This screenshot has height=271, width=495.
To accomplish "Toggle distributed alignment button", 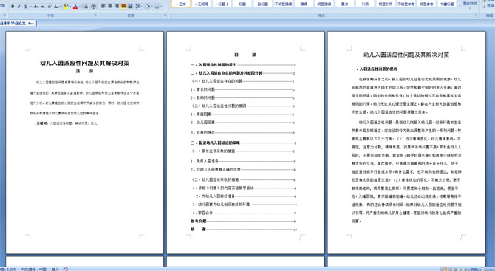I will [130, 6].
